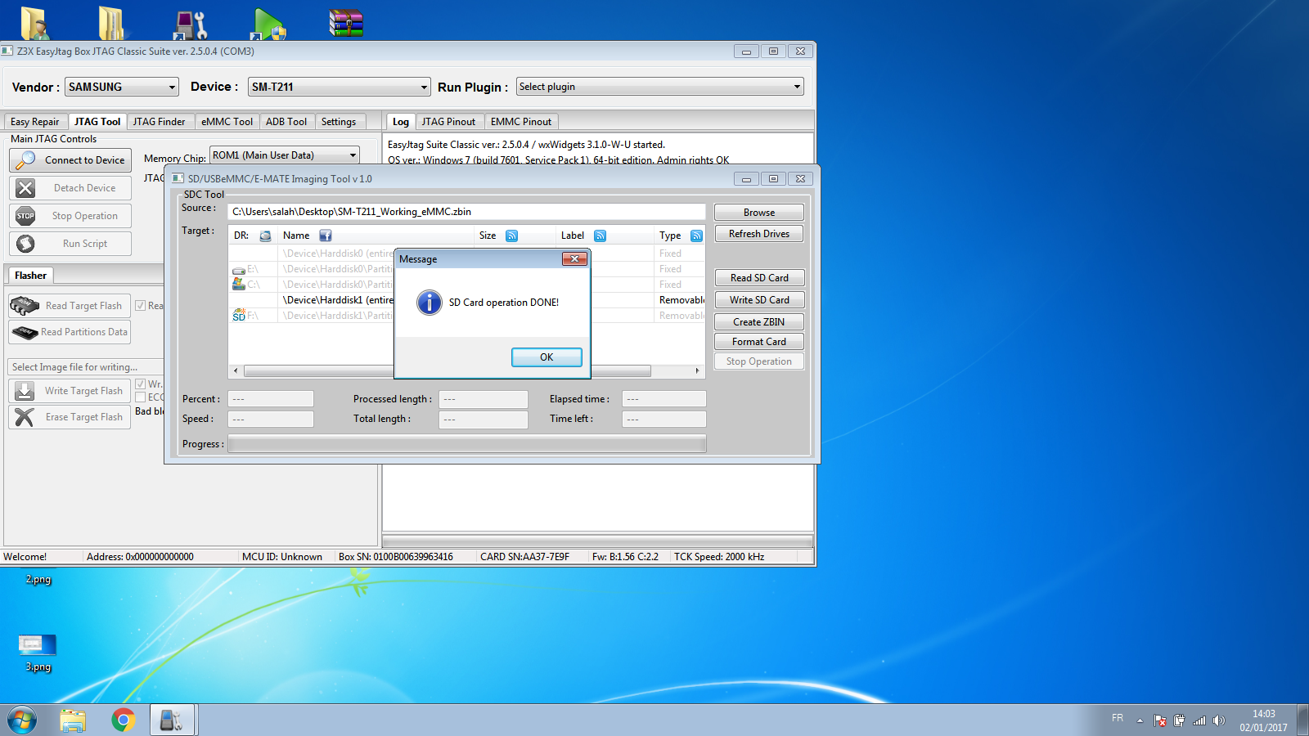The width and height of the screenshot is (1309, 736).
Task: Click the Elapsed time value field
Action: [x=663, y=399]
